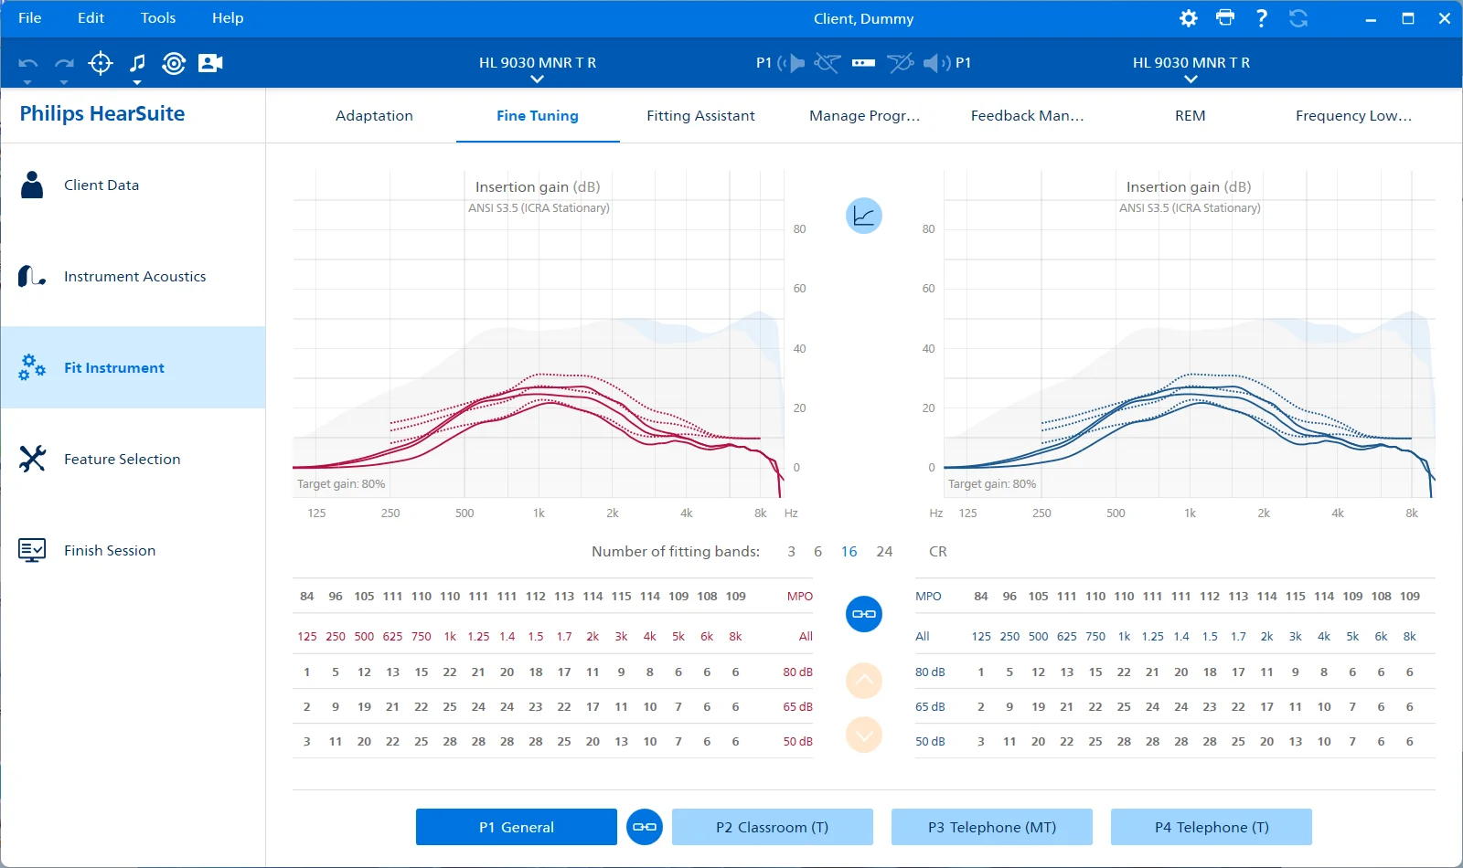Switch to the Adaptation tab
The width and height of the screenshot is (1463, 868).
point(374,116)
